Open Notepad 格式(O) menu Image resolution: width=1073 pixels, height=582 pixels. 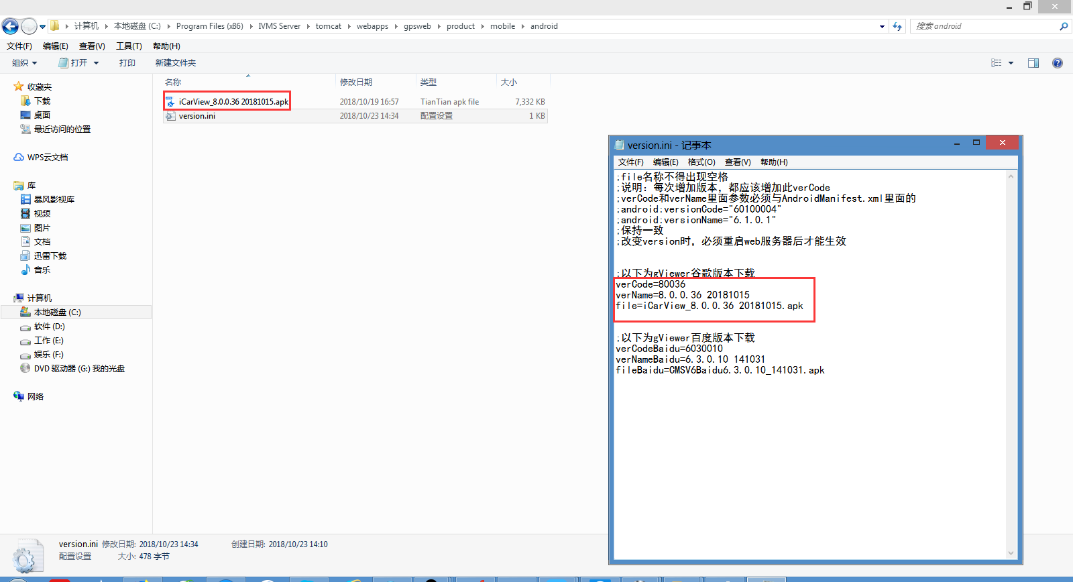701,162
